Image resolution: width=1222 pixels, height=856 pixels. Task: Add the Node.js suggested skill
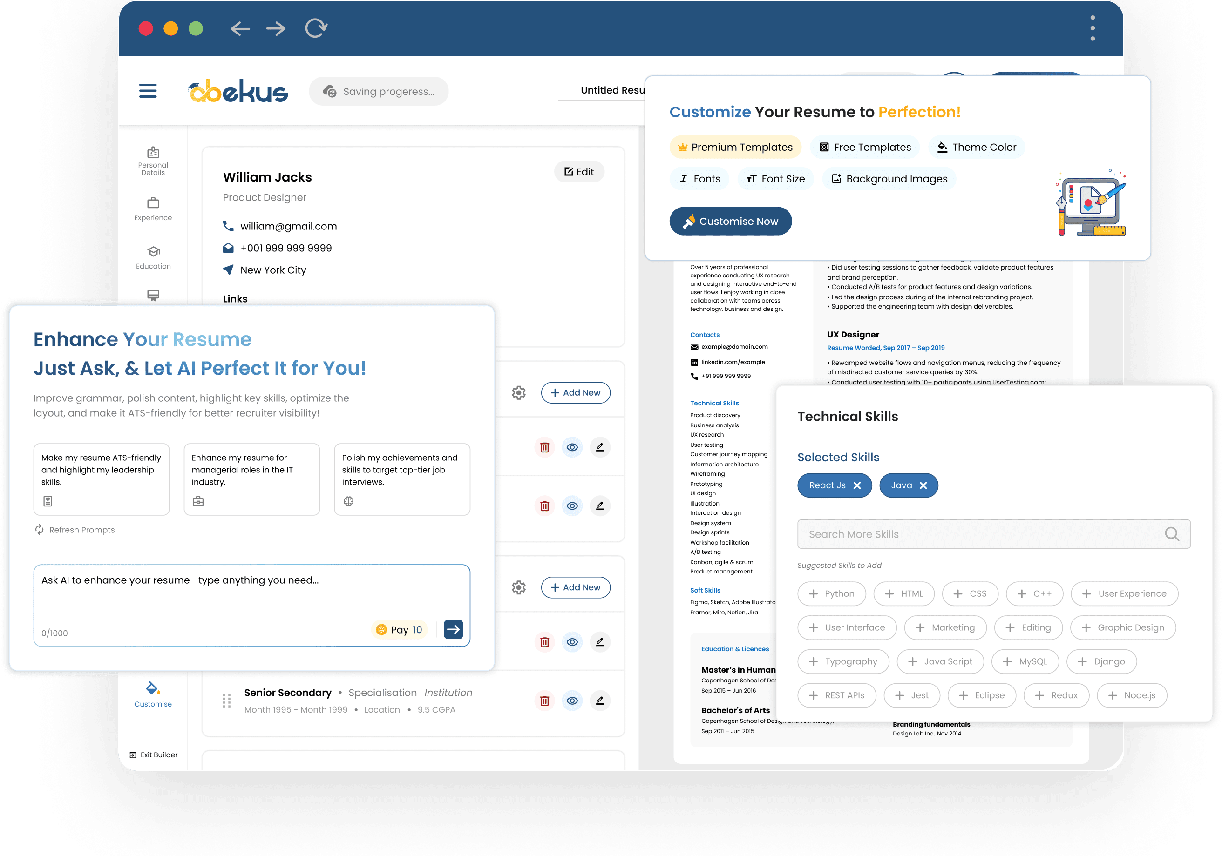tap(1132, 695)
